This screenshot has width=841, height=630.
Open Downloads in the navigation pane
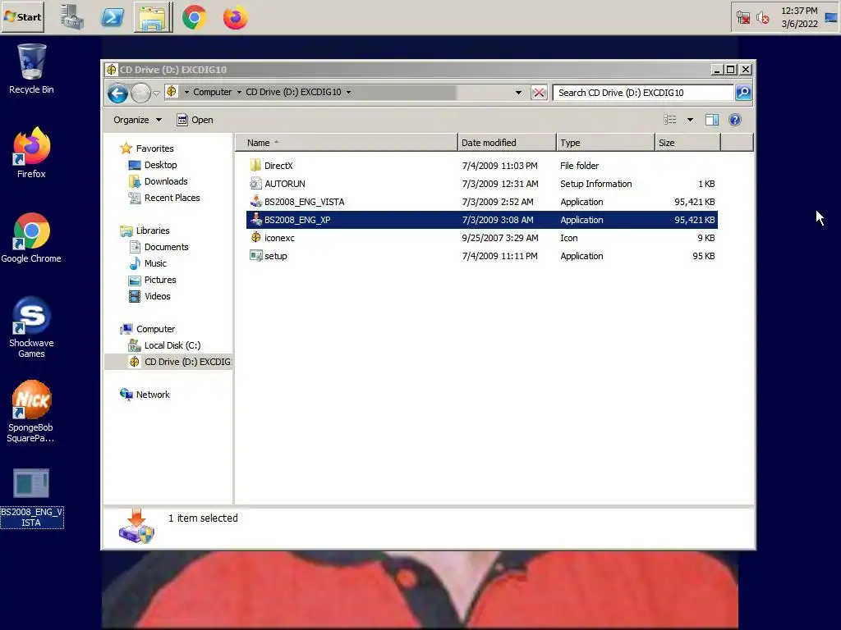click(x=158, y=181)
